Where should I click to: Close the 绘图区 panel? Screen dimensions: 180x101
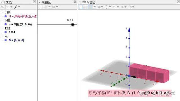[75, 2]
